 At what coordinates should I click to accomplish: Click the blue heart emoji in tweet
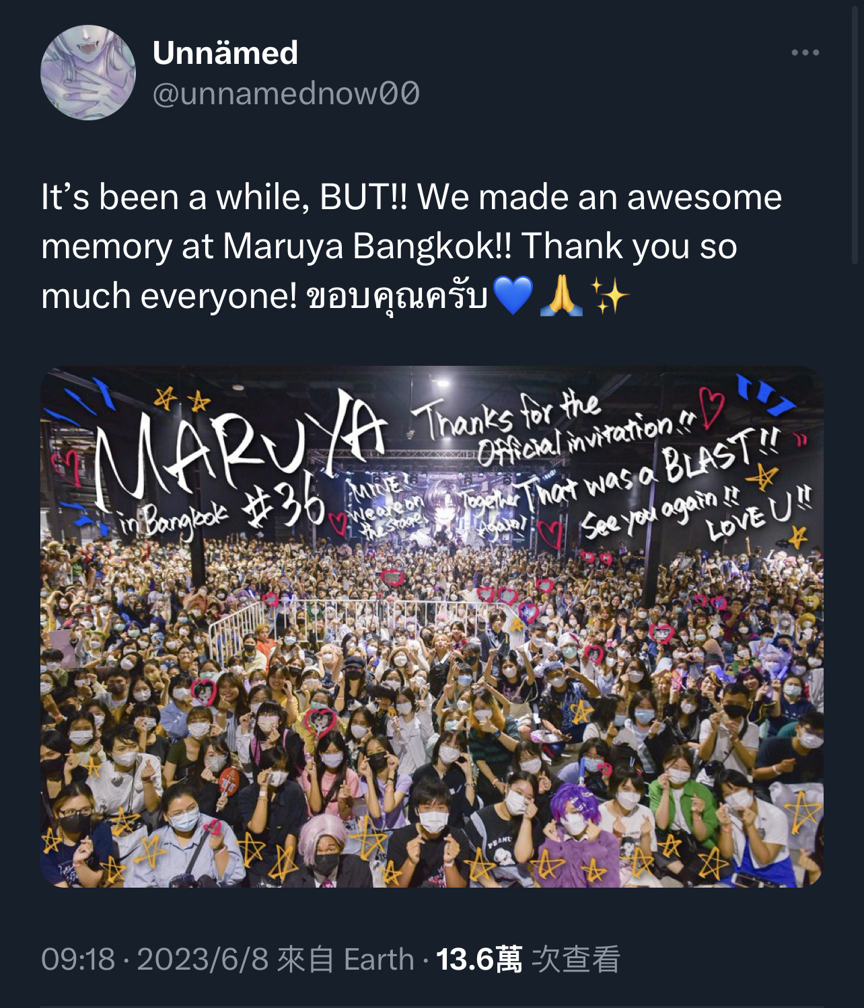(x=513, y=295)
